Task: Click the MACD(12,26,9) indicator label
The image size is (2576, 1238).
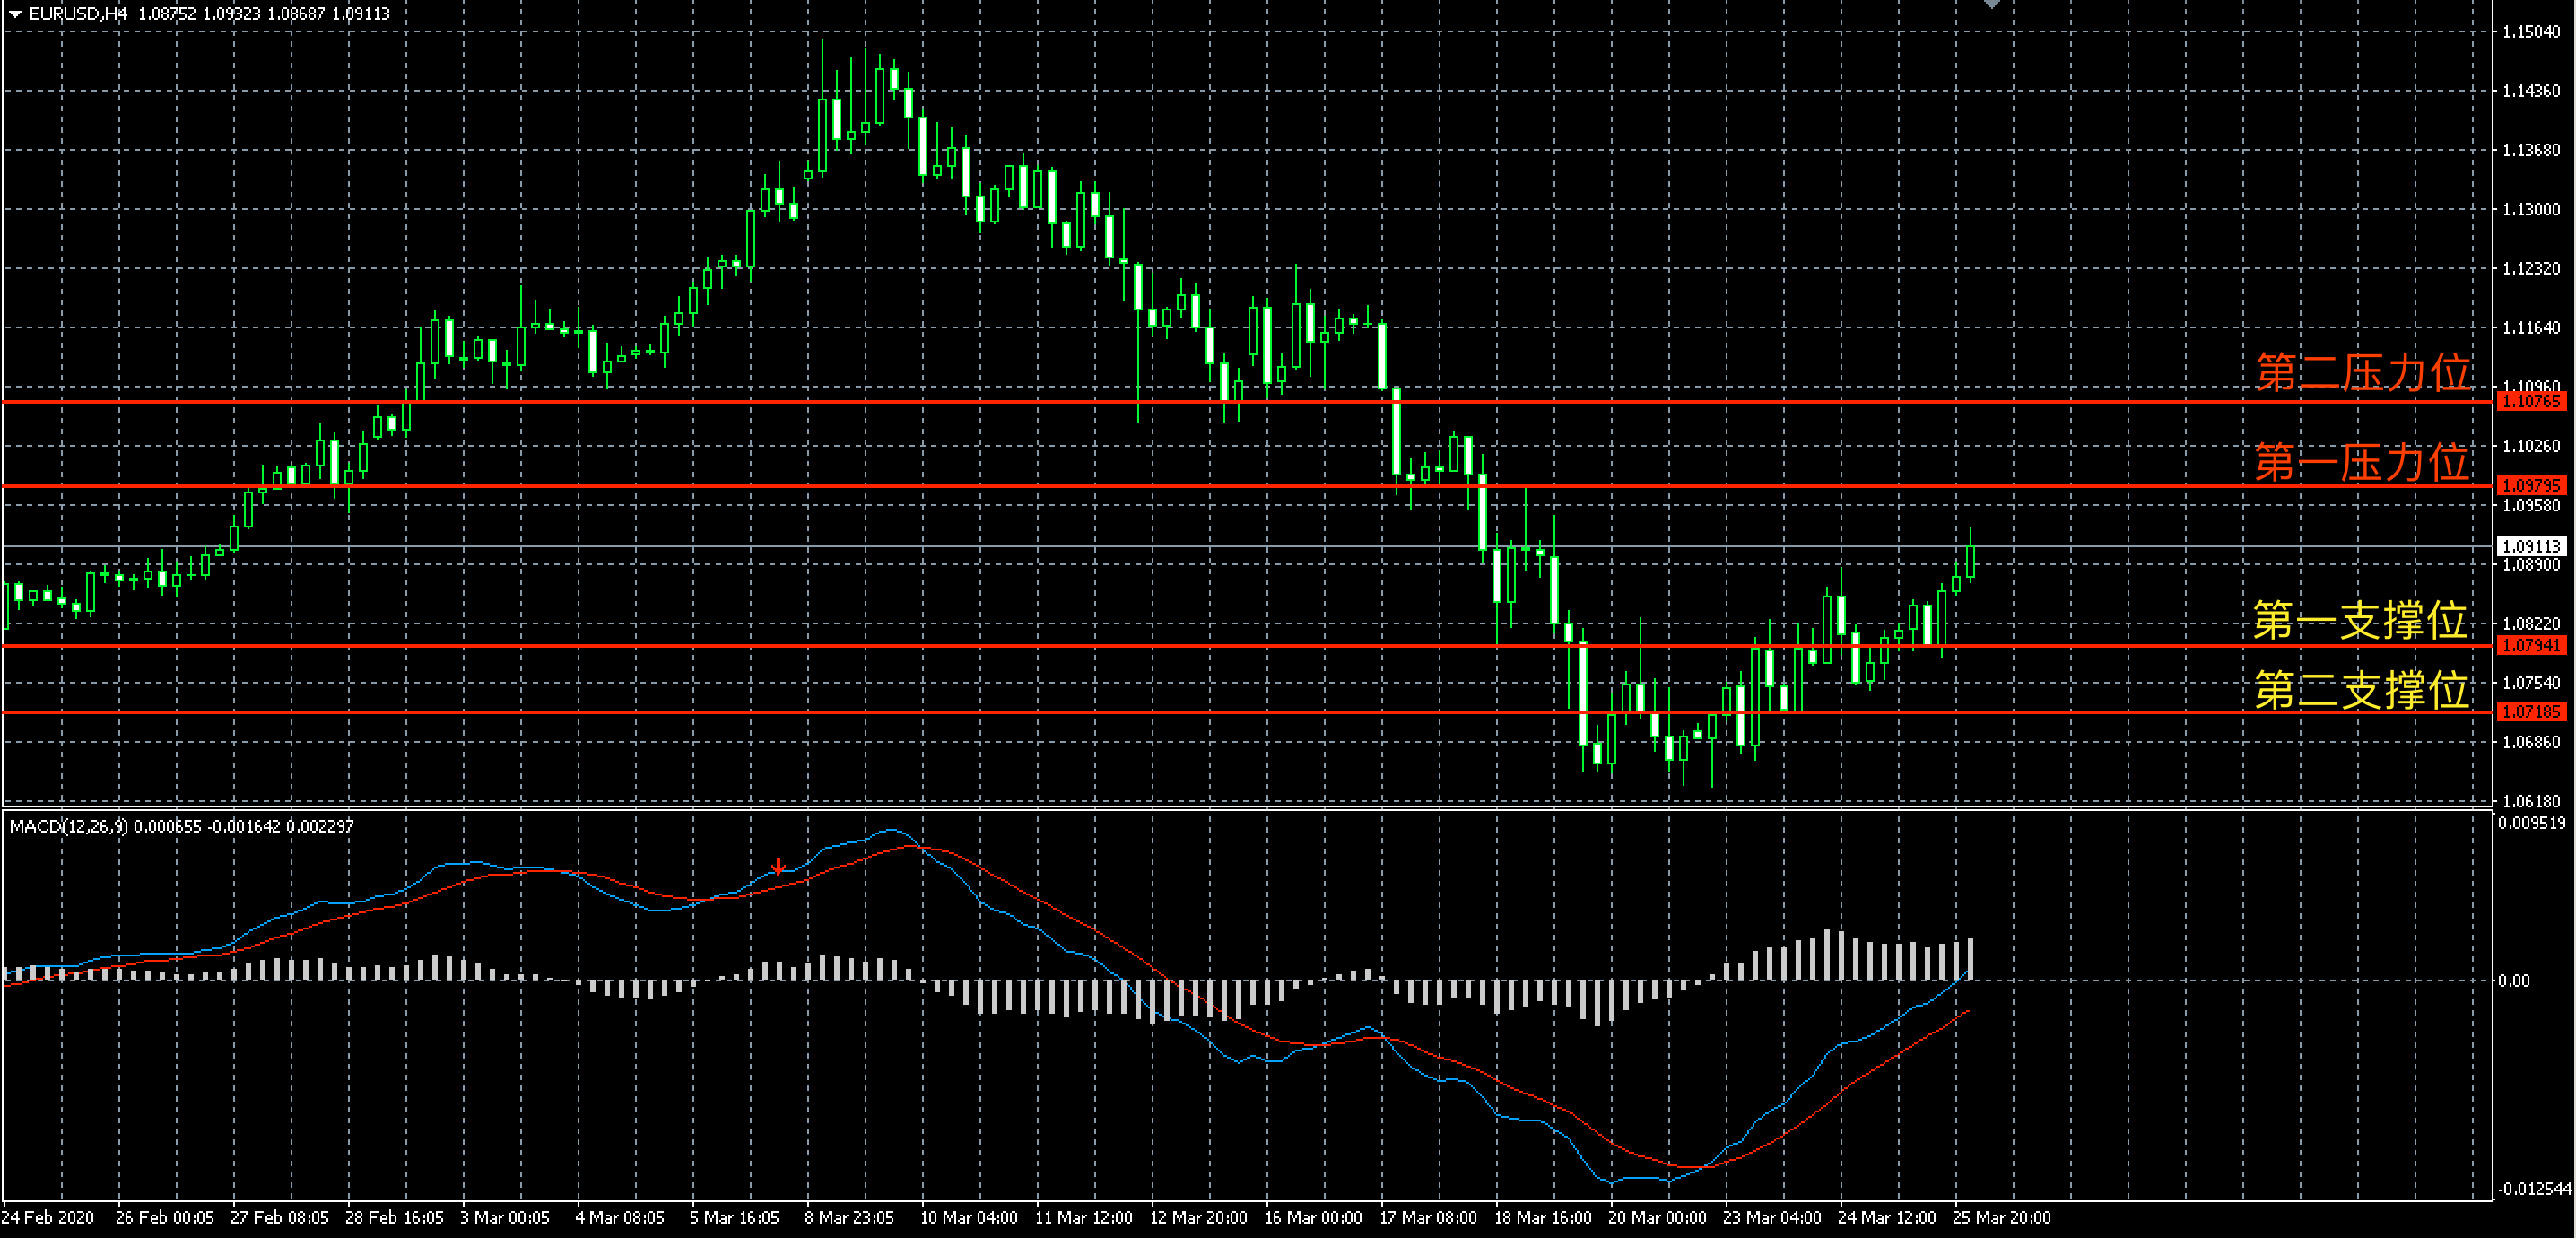Action: click(69, 826)
